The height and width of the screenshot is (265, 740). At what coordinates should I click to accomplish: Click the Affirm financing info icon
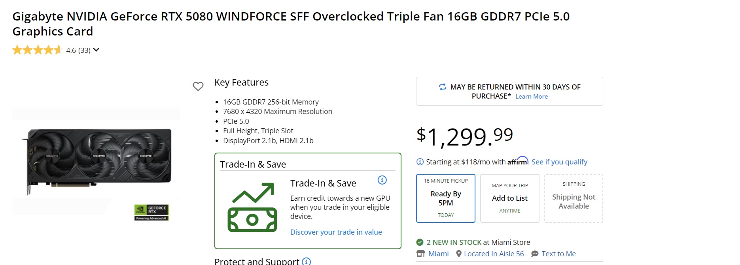420,162
